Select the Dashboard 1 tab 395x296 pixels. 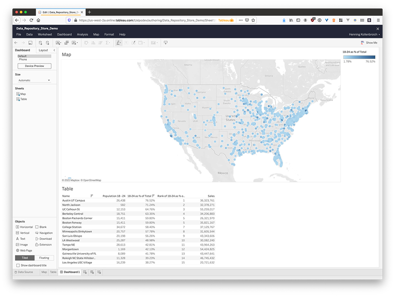coord(70,272)
